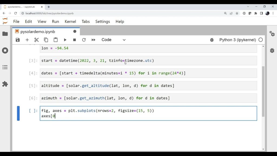Open the extension manager puzzle icon
The height and width of the screenshot is (156, 277).
pyautogui.click(x=5, y=84)
